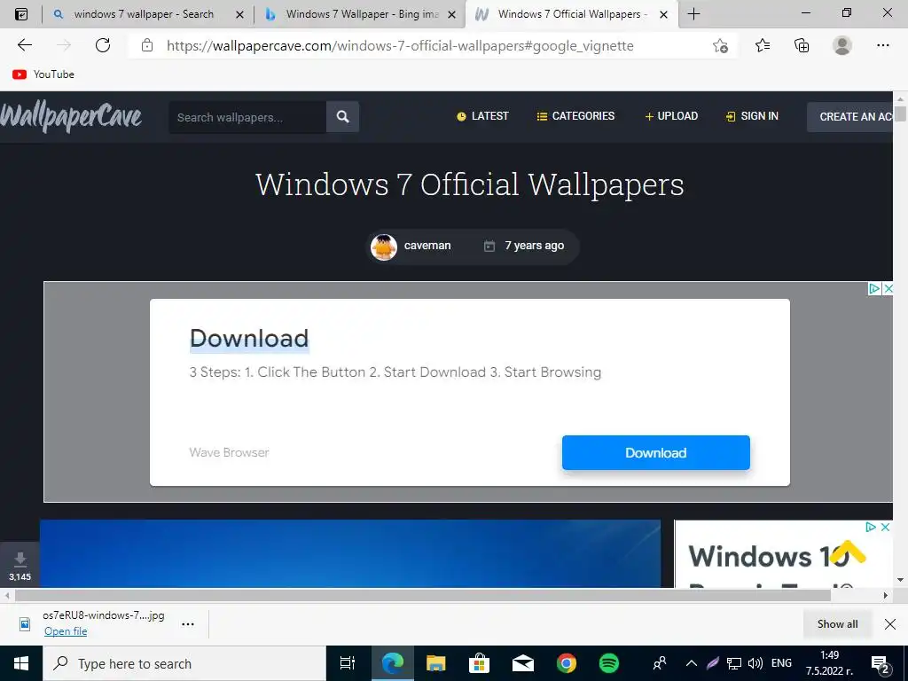Submit wallpaper search with magnifier button
This screenshot has height=681, width=908.
click(x=343, y=117)
